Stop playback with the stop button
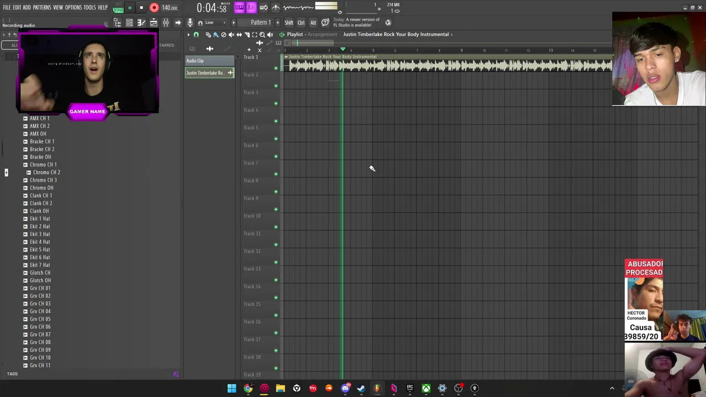 141,8
